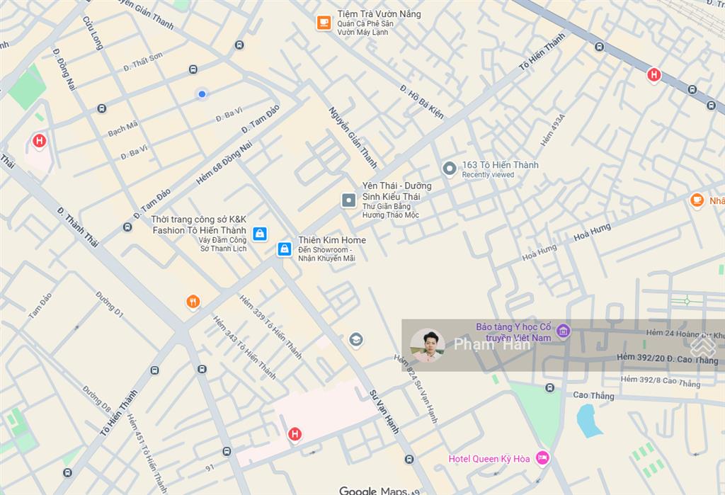The height and width of the screenshot is (495, 725).
Task: Open the Phạm Hân profile avatar
Action: pos(427,345)
